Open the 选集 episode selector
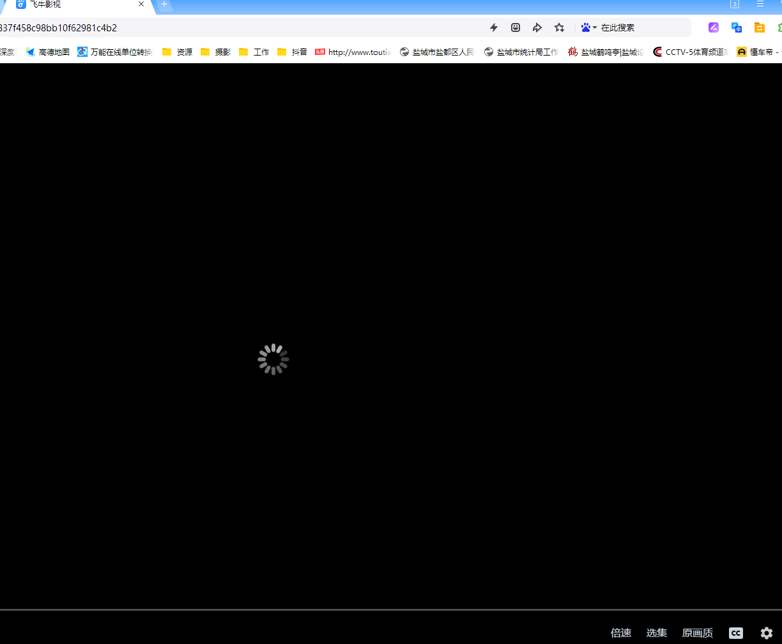Screen dimensions: 782x644 point(656,632)
